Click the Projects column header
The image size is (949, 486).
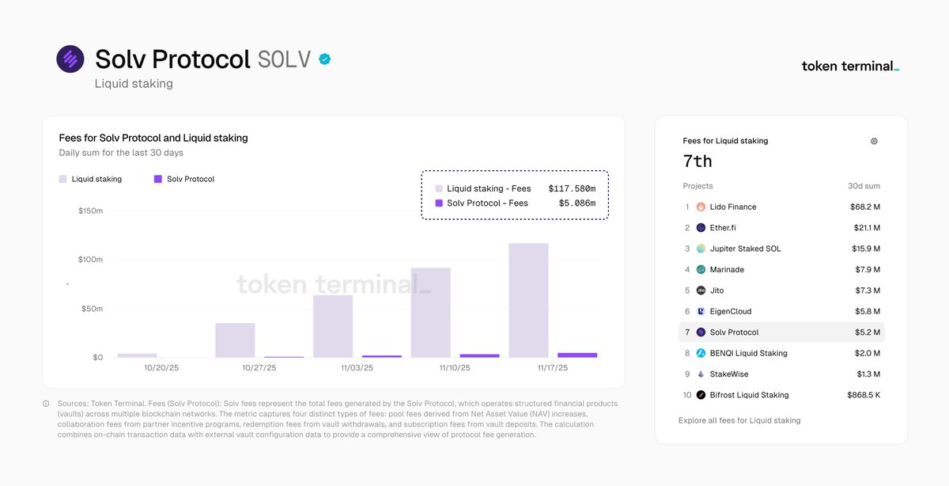[698, 186]
